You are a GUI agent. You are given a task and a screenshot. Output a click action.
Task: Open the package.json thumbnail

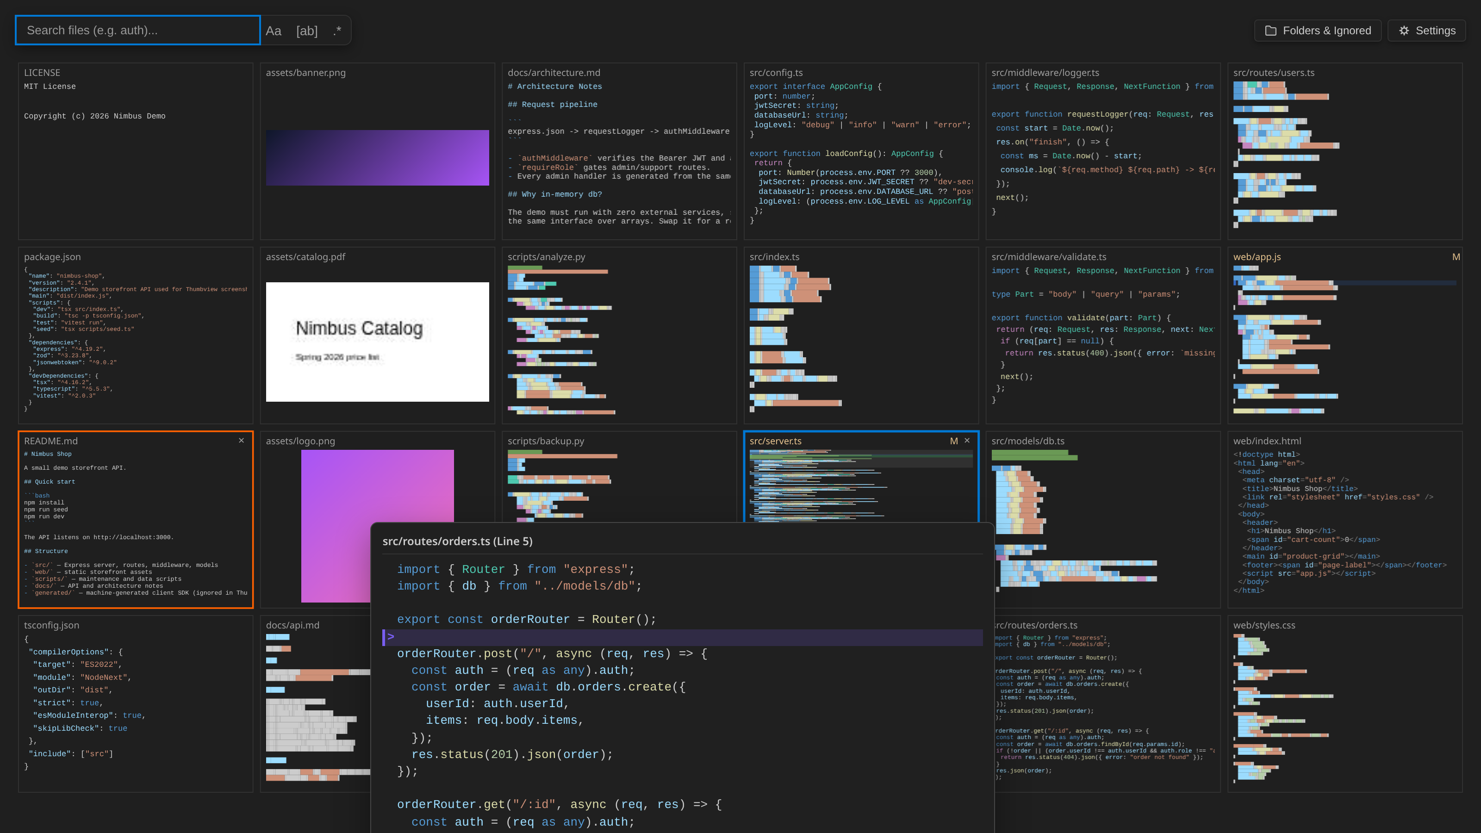pyautogui.click(x=136, y=336)
